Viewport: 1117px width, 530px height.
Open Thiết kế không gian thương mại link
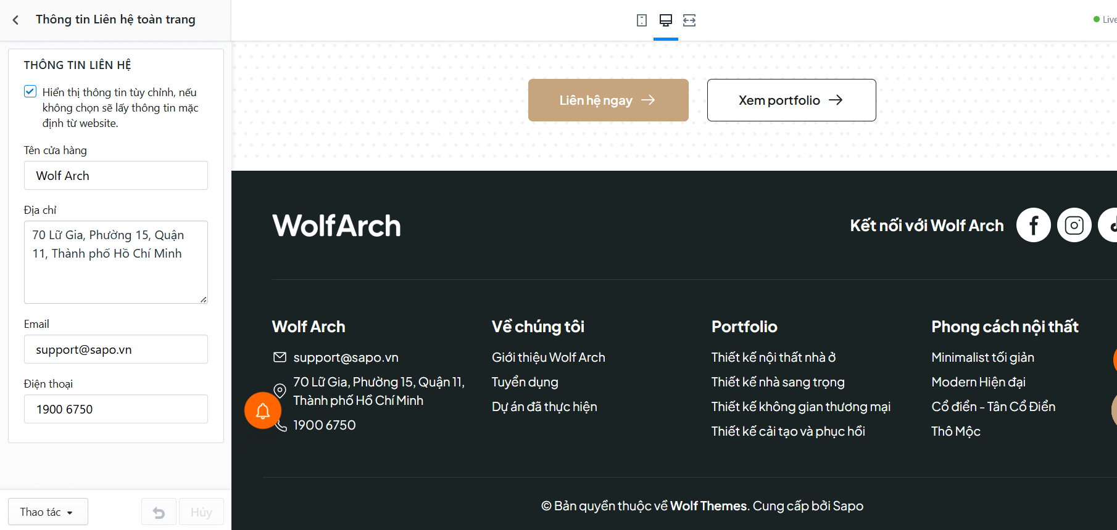[x=801, y=407]
